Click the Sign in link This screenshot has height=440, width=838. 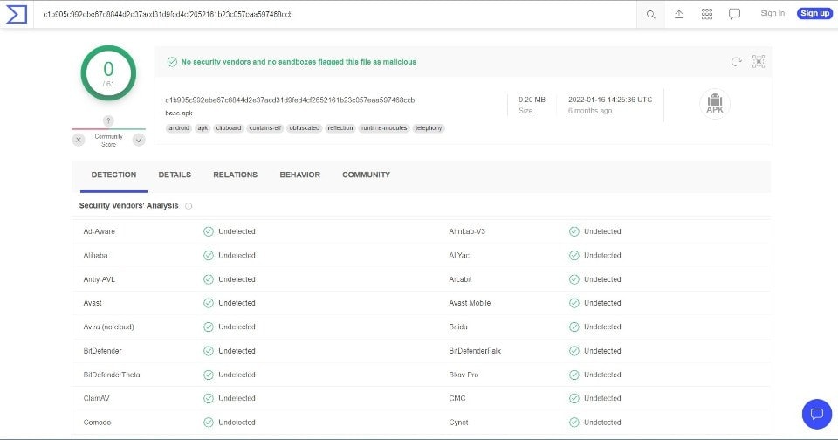pos(773,13)
